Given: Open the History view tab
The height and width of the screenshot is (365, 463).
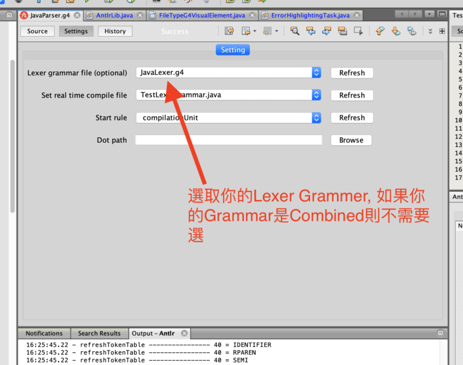Looking at the screenshot, I should [x=115, y=31].
